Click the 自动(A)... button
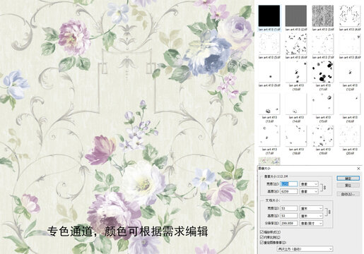364x254 pixels. [x=348, y=194]
